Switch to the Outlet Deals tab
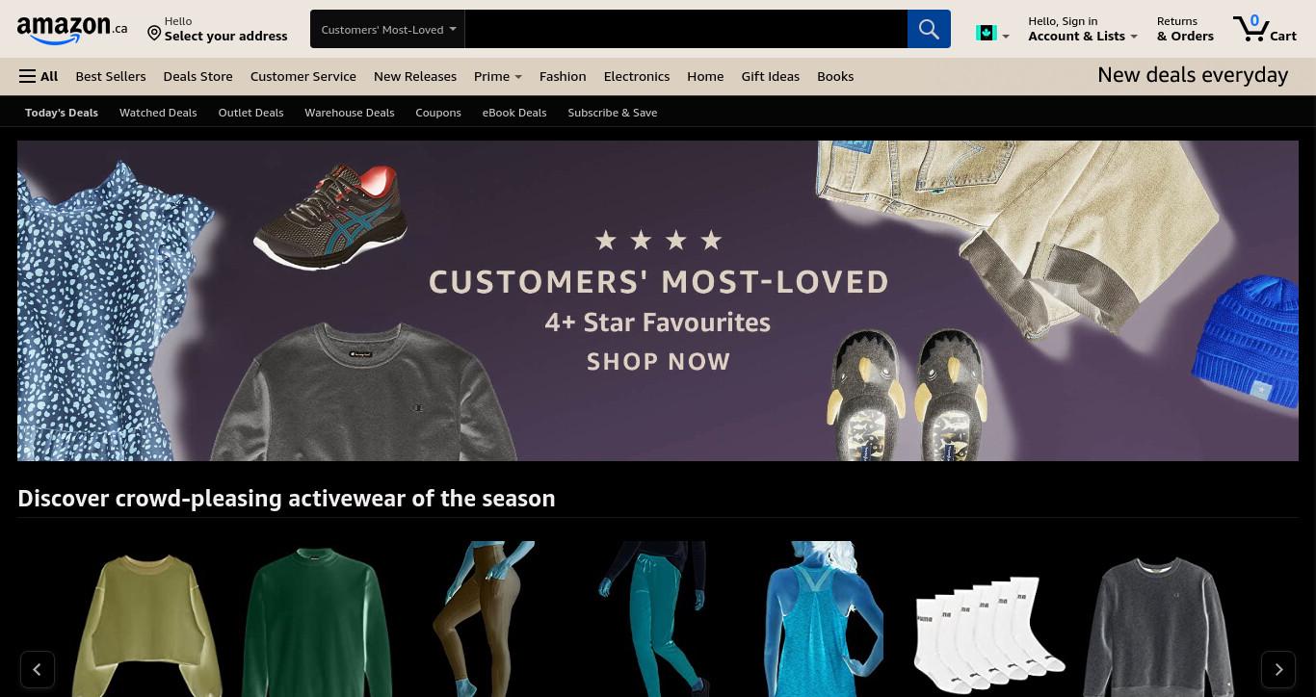1316x697 pixels. (x=250, y=113)
